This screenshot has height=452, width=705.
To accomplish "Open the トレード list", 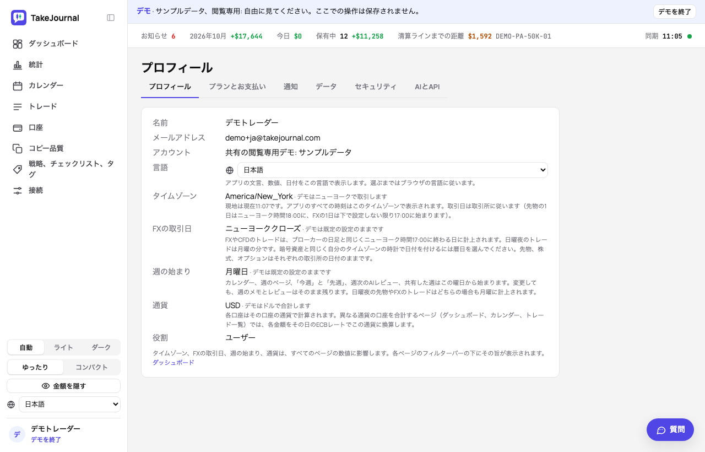I will [x=64, y=106].
